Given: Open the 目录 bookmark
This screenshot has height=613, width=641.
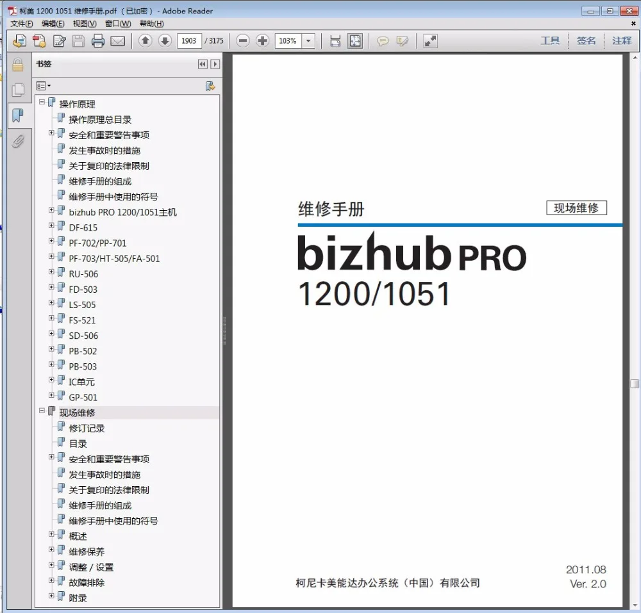Looking at the screenshot, I should click(x=78, y=444).
